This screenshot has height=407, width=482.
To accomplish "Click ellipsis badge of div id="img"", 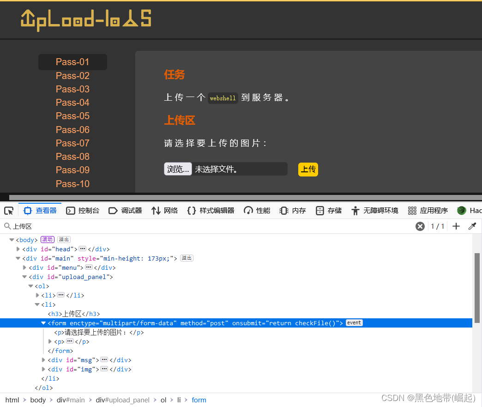I will [x=104, y=369].
